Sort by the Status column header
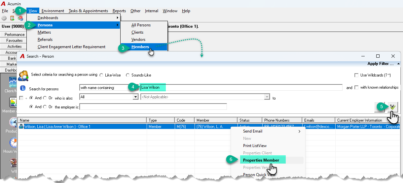This screenshot has width=403, height=183. pyautogui.click(x=250, y=120)
